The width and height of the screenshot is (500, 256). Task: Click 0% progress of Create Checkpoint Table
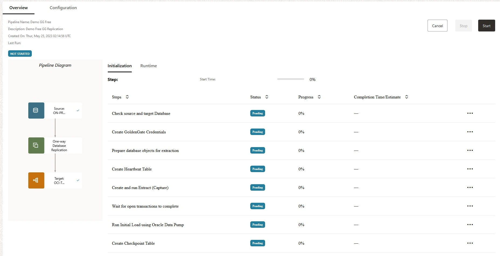click(x=301, y=243)
